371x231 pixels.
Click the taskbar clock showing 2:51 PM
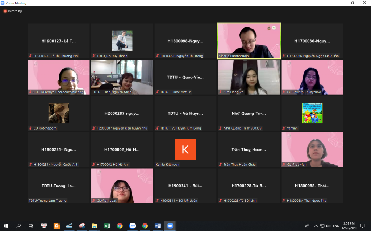pyautogui.click(x=349, y=226)
